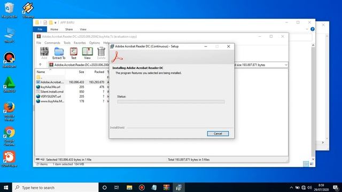
Task: Click the WinRAR Extract To icon
Action: pos(59,53)
